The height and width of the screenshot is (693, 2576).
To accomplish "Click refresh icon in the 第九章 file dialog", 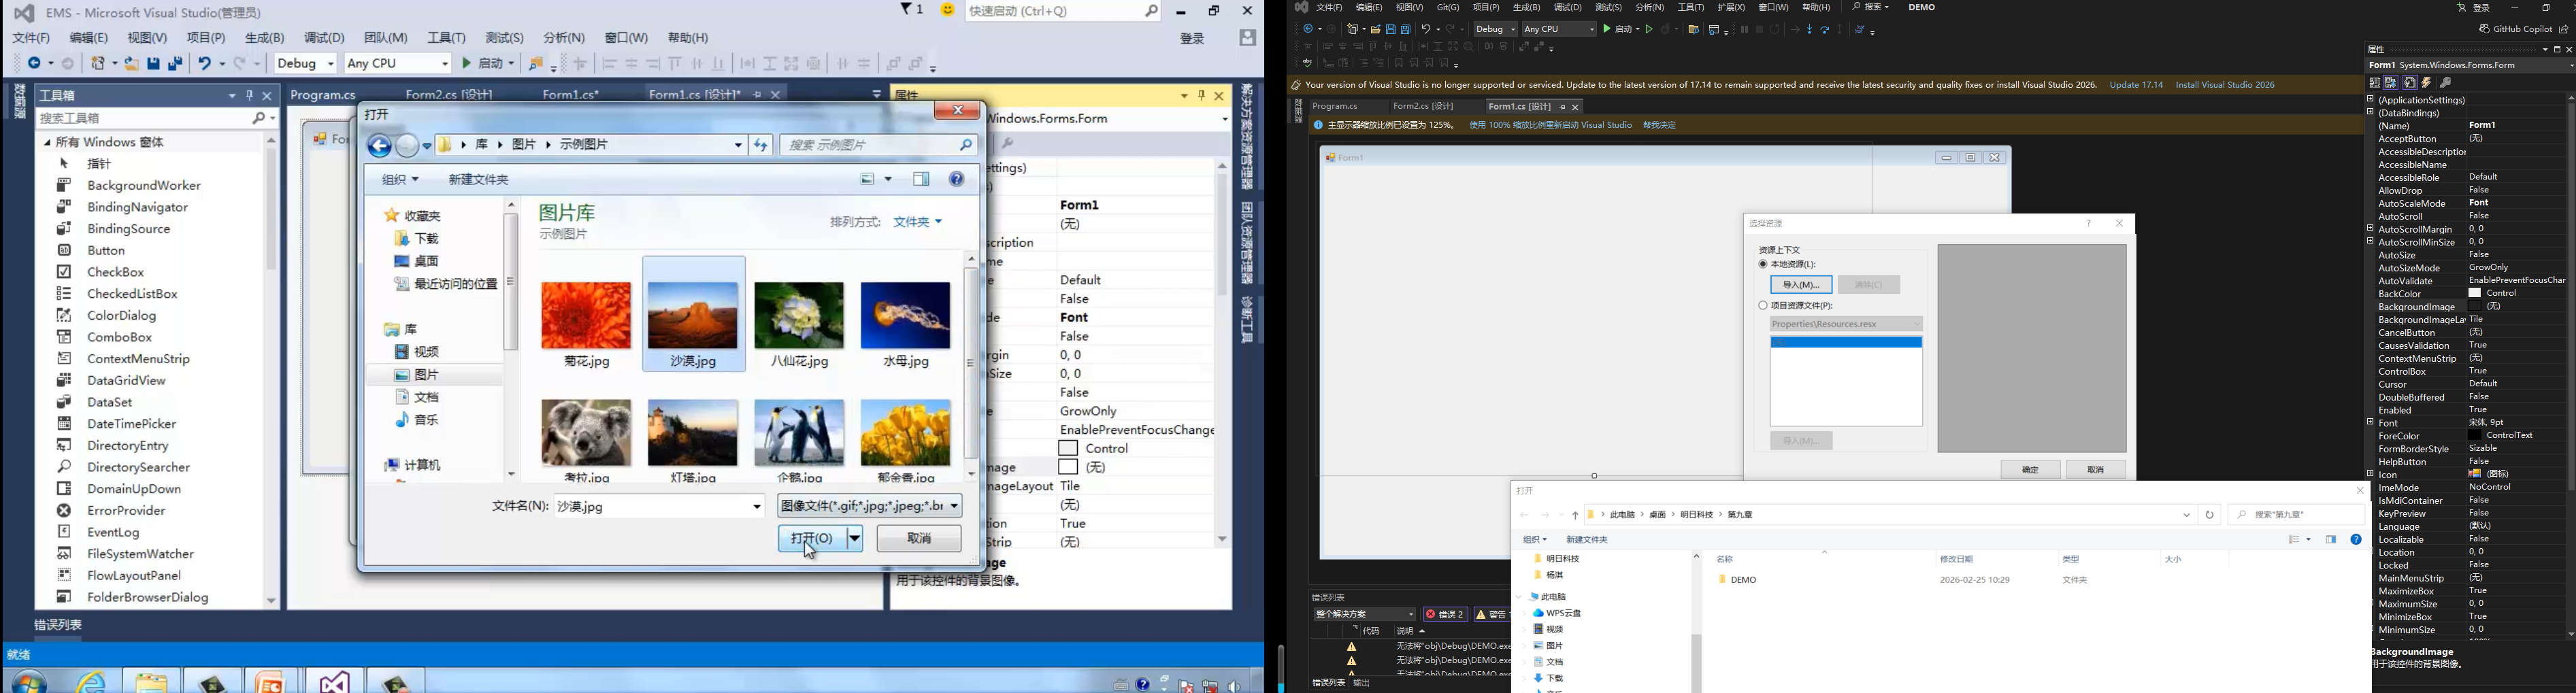I will click(x=2210, y=516).
